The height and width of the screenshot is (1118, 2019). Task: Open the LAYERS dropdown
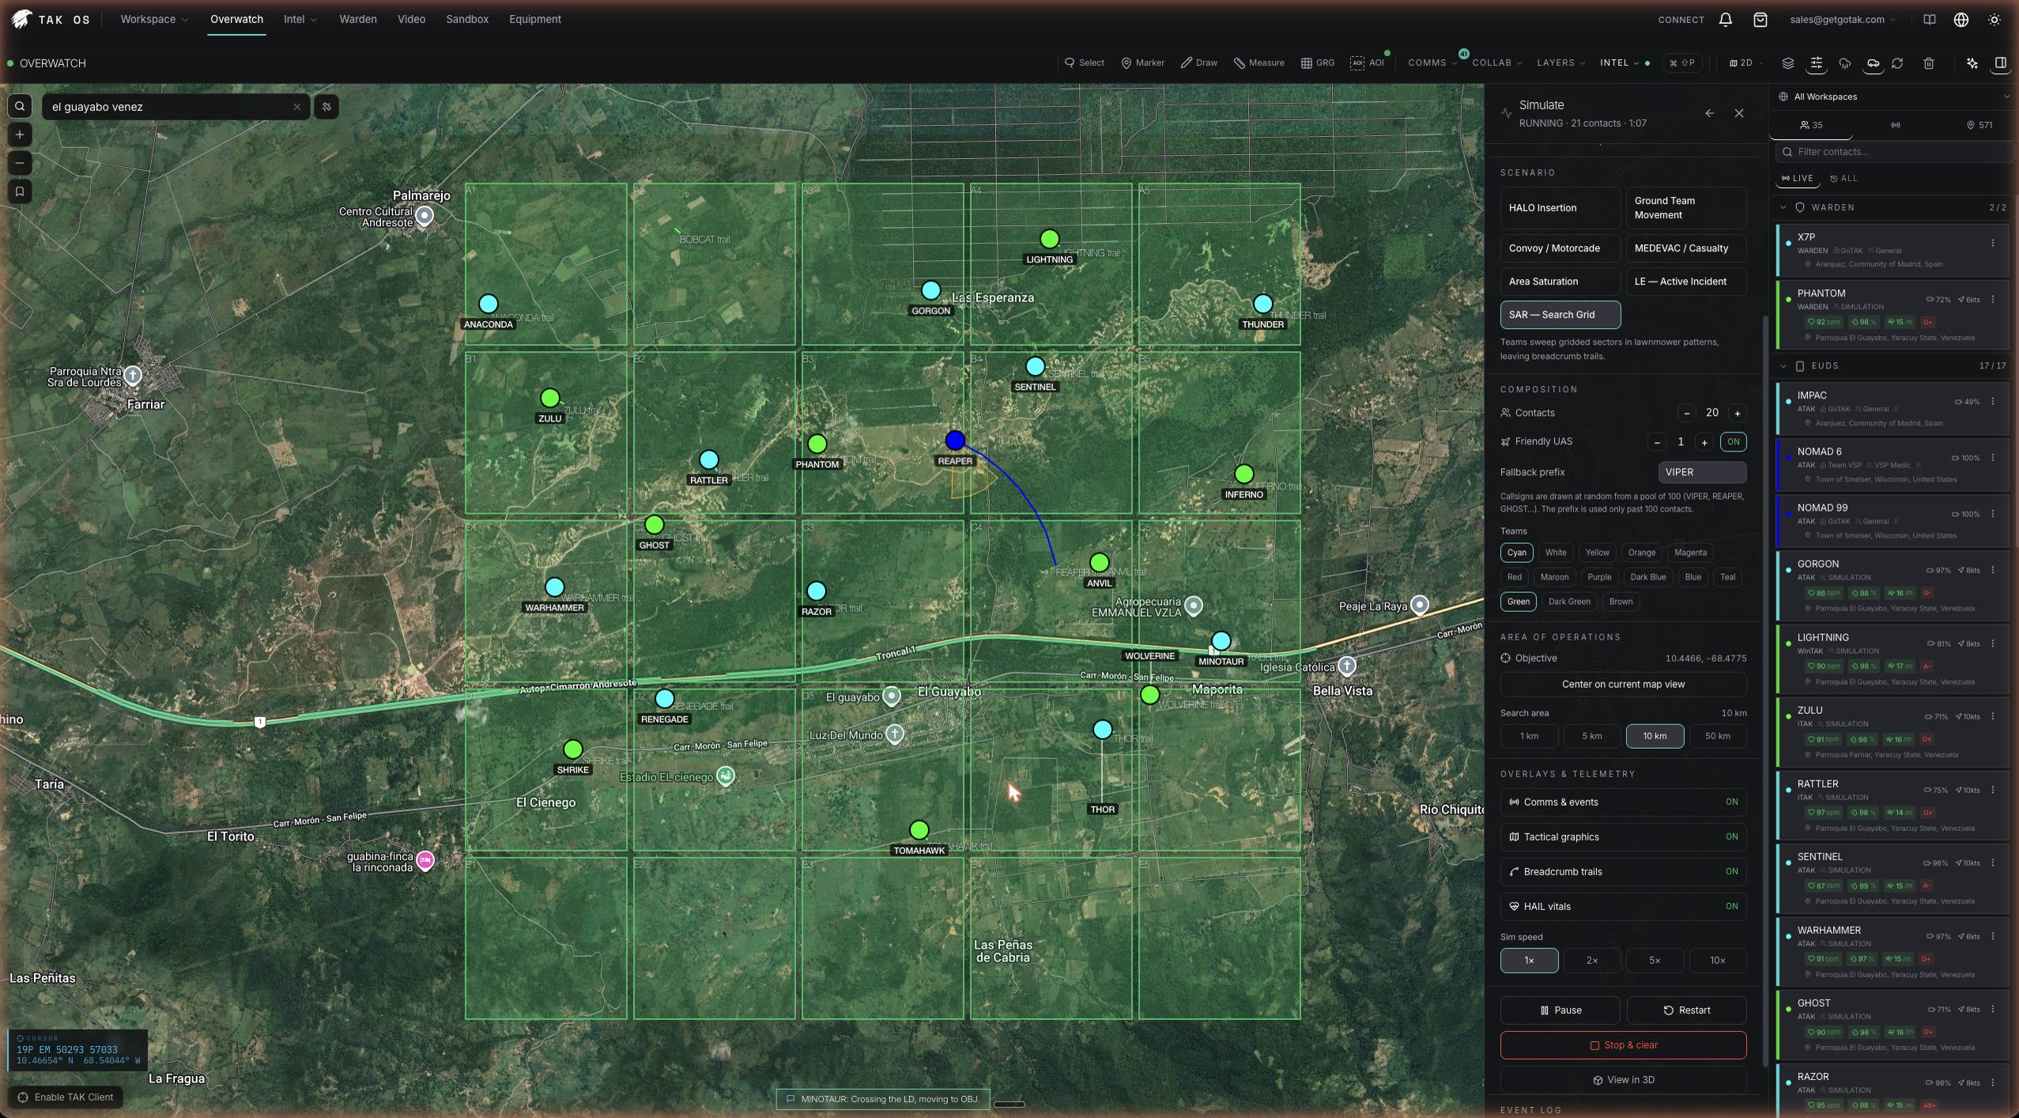pyautogui.click(x=1560, y=63)
